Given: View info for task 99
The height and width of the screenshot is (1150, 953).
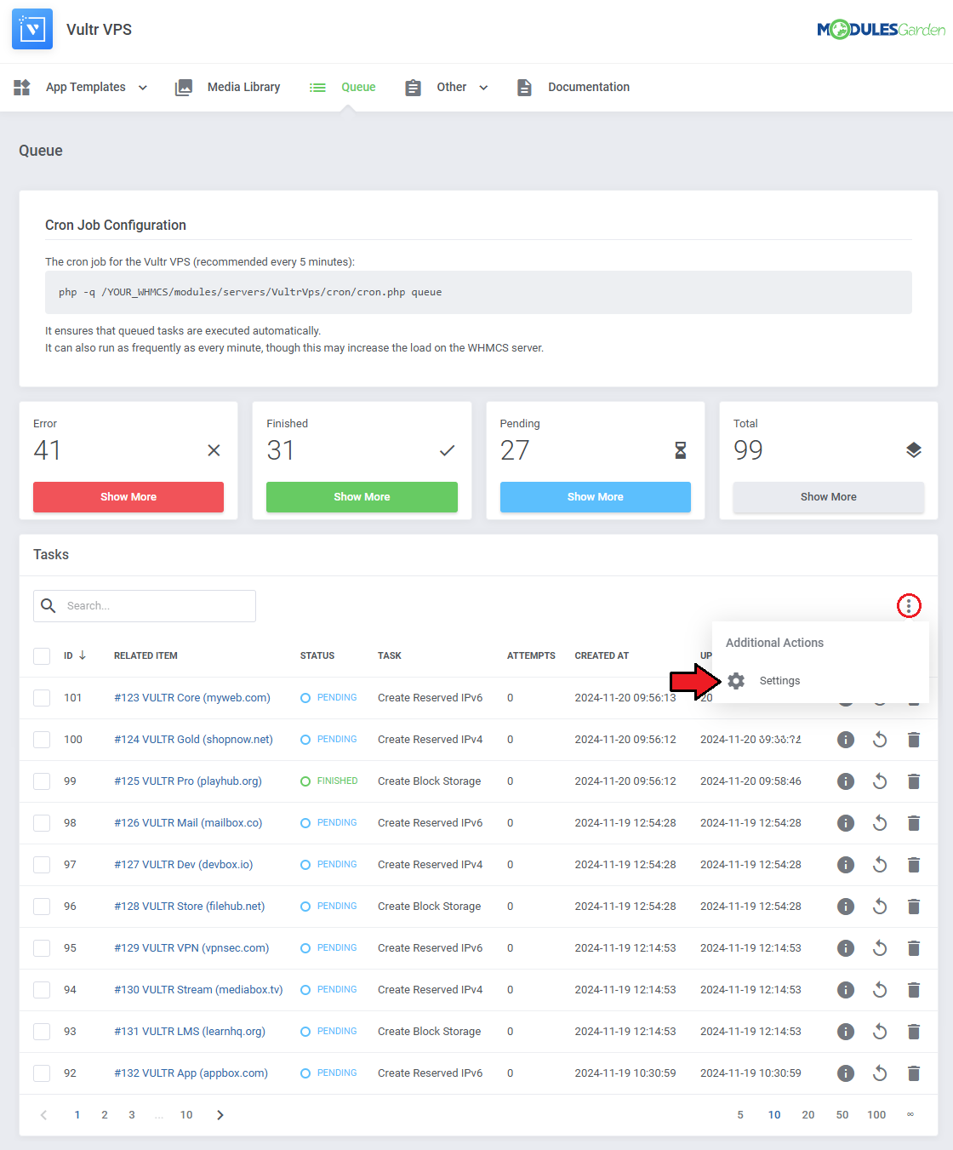Looking at the screenshot, I should click(x=846, y=781).
